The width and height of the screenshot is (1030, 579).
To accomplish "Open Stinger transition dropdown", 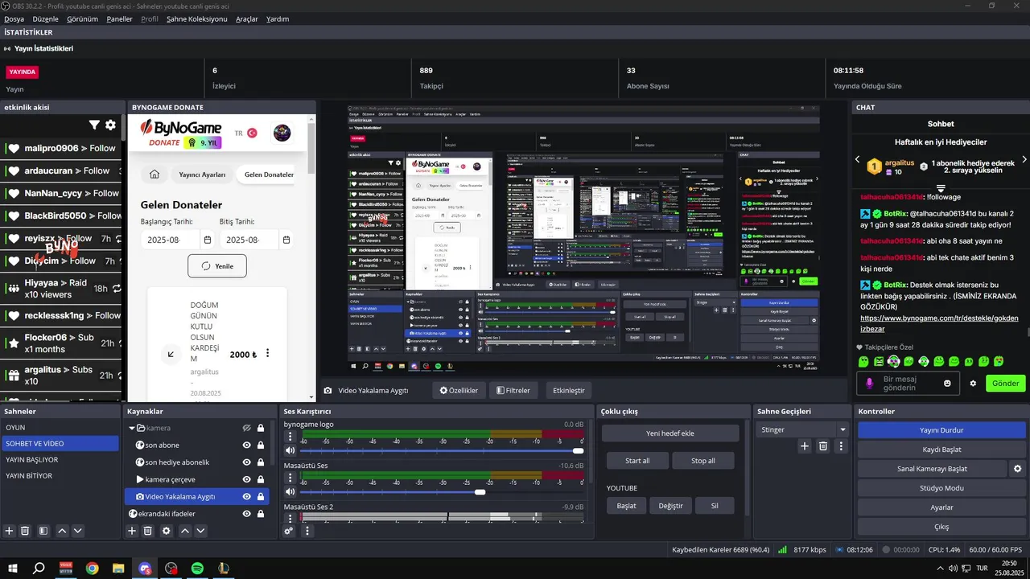I will coord(843,429).
